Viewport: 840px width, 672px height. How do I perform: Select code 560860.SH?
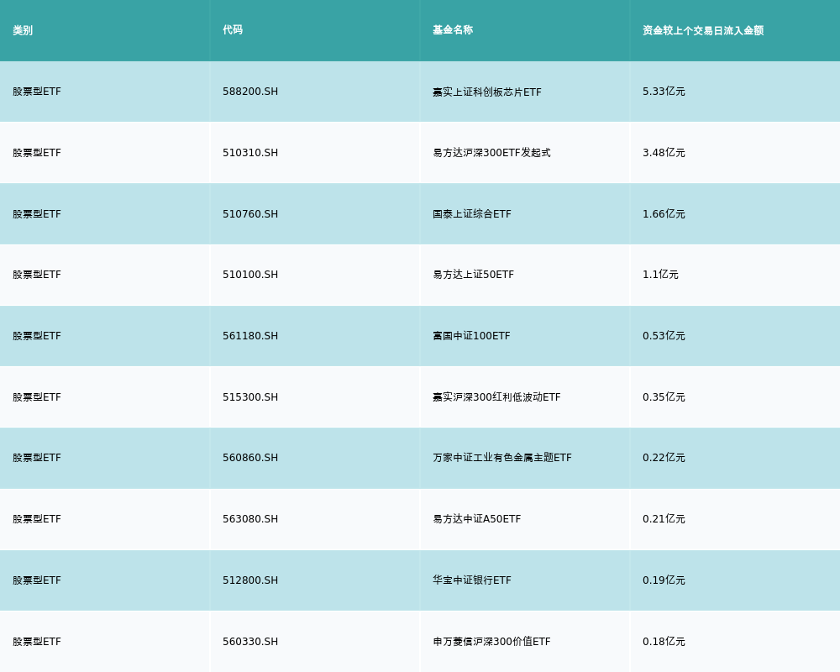click(250, 458)
